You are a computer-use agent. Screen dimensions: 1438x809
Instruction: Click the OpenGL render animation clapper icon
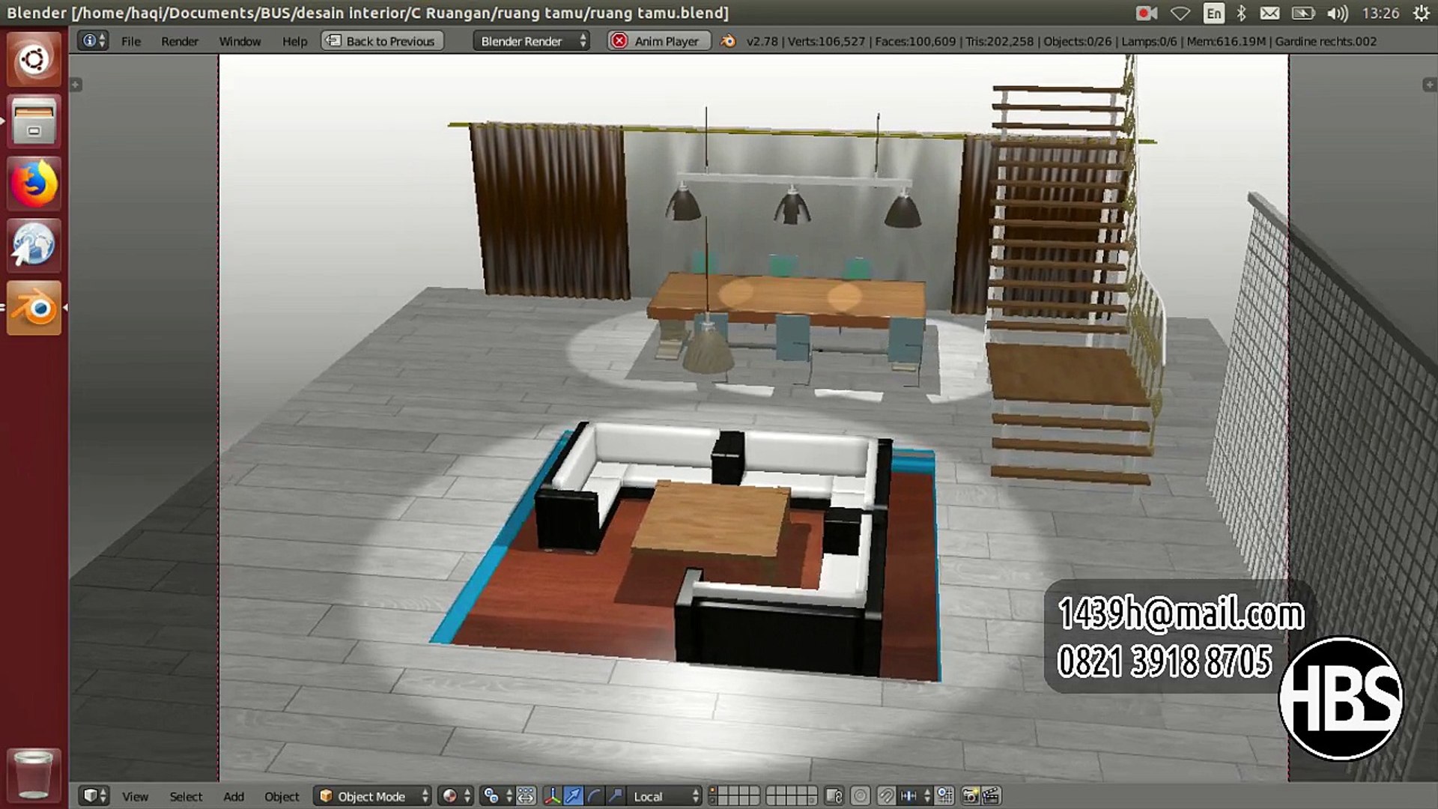coord(991,796)
